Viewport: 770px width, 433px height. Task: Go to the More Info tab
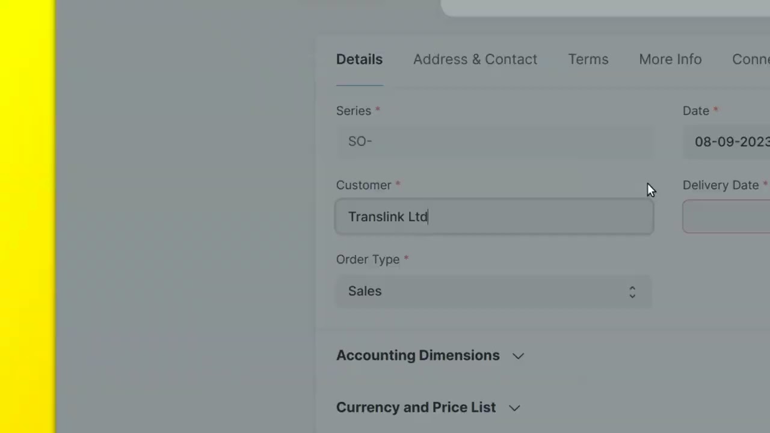(x=670, y=60)
